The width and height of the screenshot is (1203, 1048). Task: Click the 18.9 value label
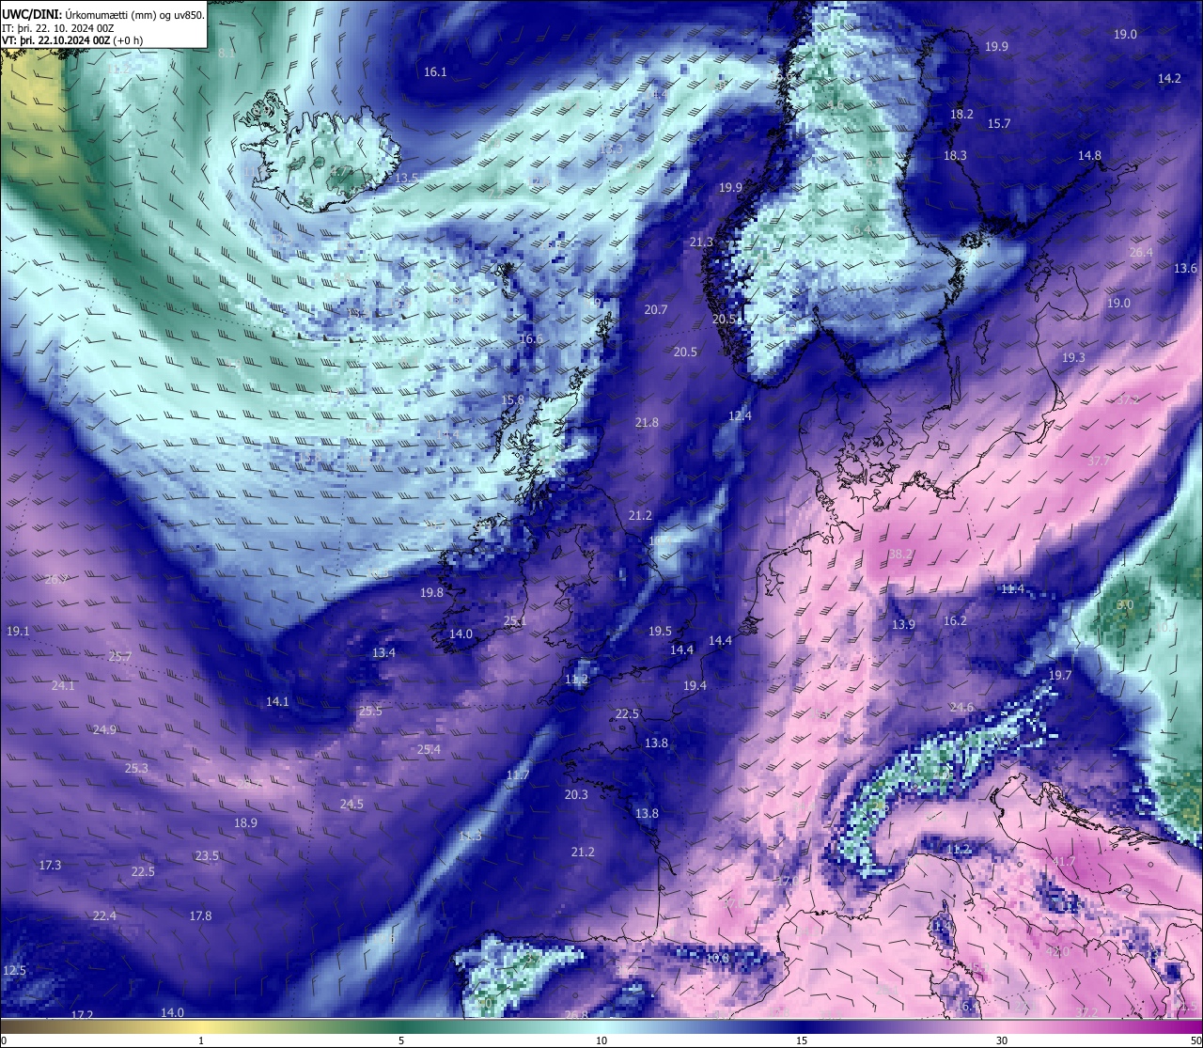point(245,823)
